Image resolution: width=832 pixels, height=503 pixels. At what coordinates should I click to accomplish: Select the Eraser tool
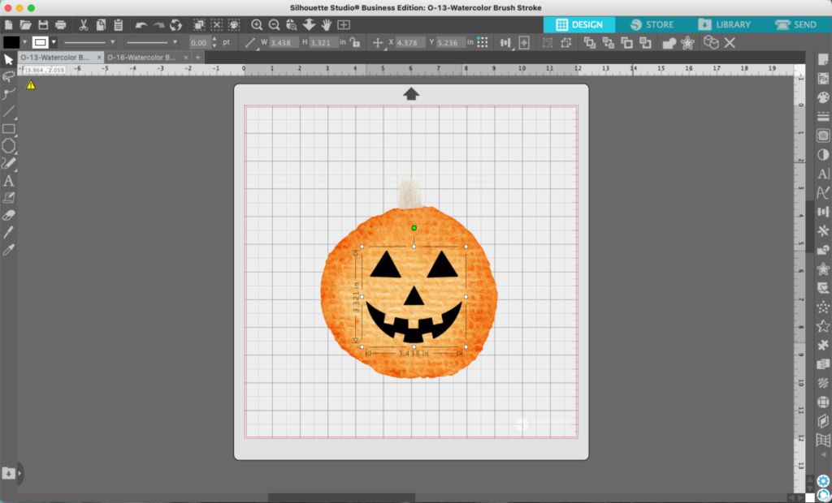pyautogui.click(x=8, y=215)
